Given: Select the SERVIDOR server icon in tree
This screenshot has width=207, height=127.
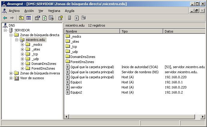Looking at the screenshot, I should coord(11,30).
